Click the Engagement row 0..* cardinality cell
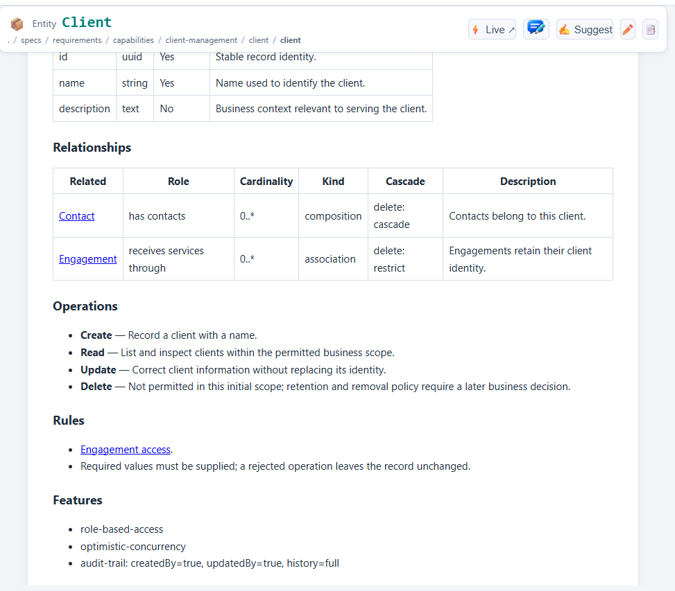This screenshot has height=591, width=675. [x=266, y=259]
